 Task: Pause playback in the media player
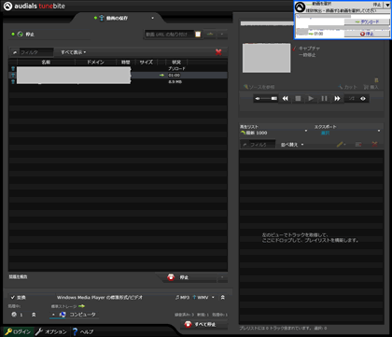click(324, 99)
